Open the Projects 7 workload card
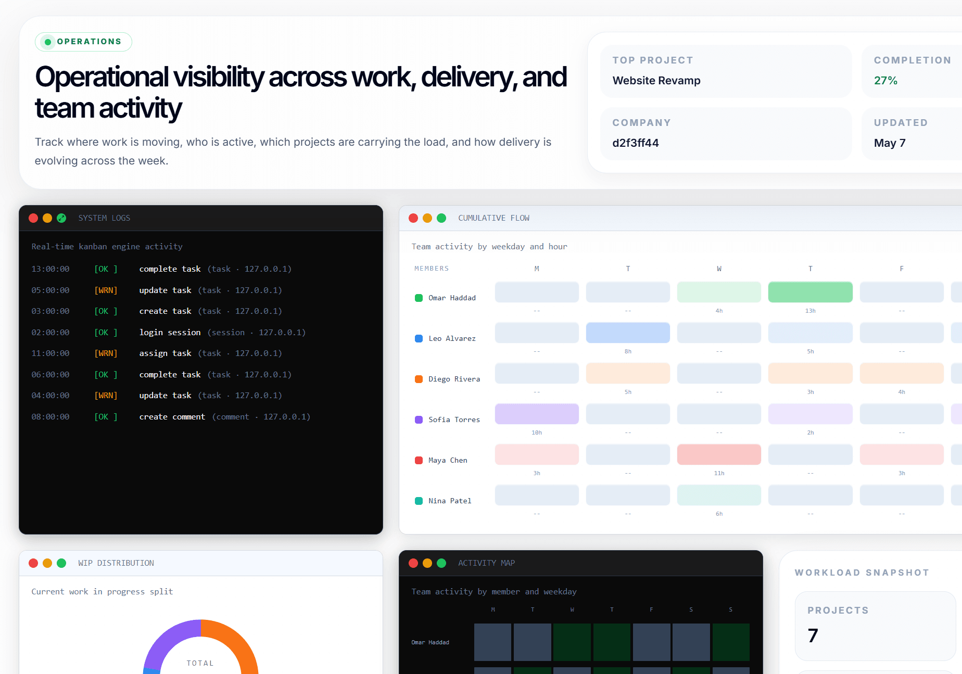 coord(875,626)
